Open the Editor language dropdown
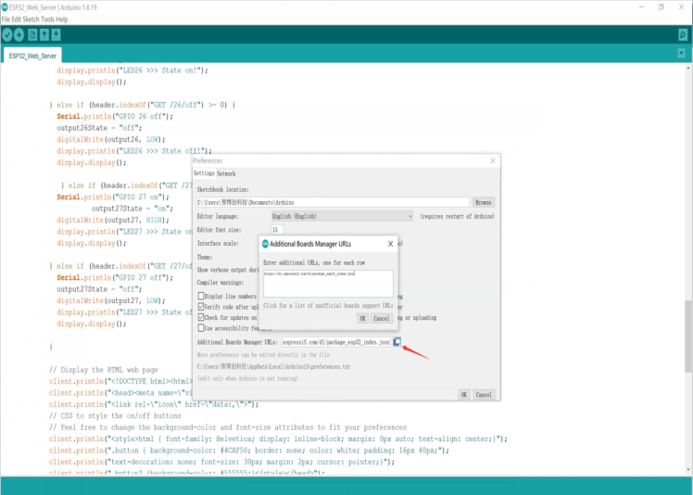The width and height of the screenshot is (693, 495). [341, 216]
